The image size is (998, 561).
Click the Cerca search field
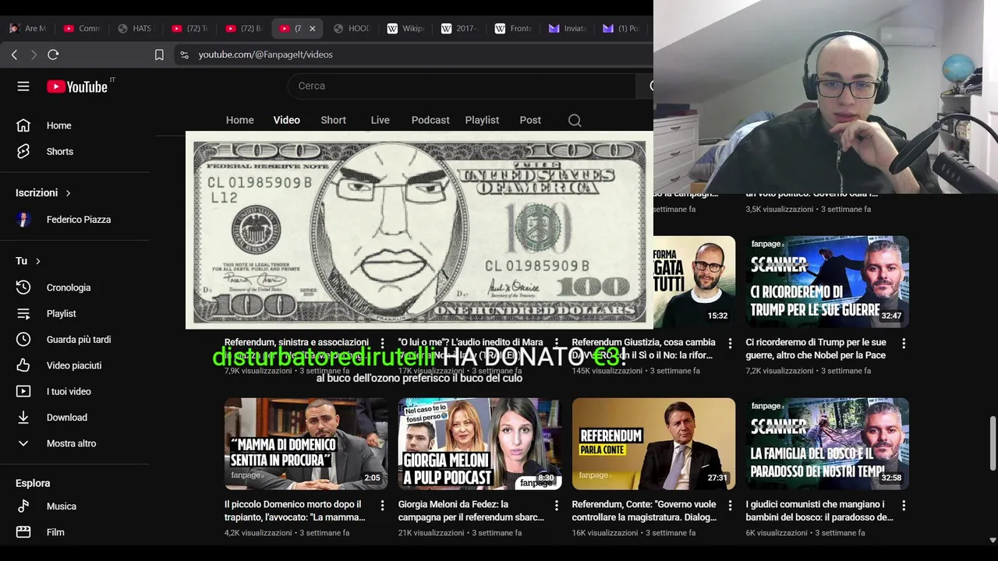[462, 86]
